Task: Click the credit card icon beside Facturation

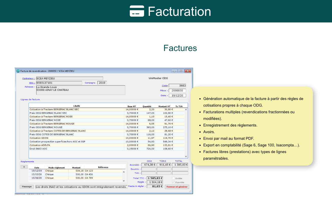Action: point(137,11)
